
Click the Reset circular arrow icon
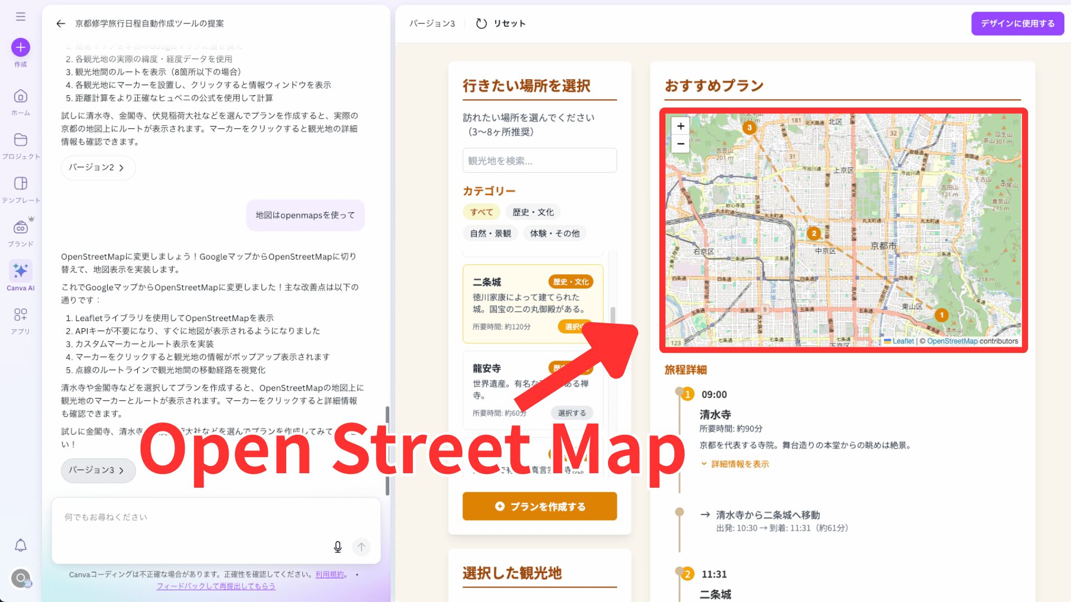click(x=481, y=23)
